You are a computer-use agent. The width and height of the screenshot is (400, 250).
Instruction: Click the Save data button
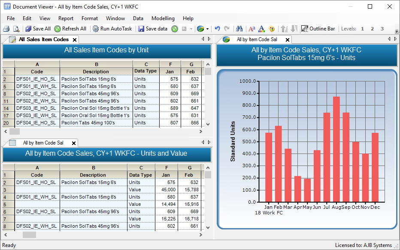[153, 29]
